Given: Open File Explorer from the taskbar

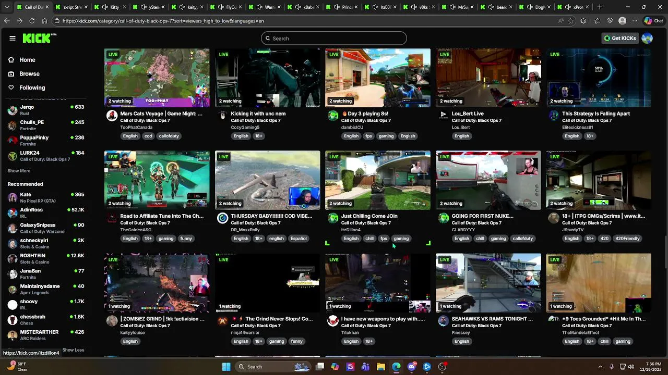Looking at the screenshot, I should [x=381, y=367].
